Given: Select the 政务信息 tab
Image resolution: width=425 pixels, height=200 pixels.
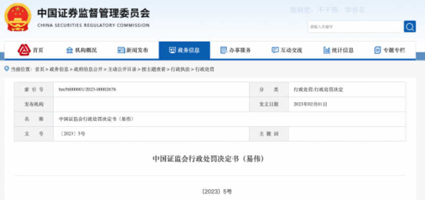Looking at the screenshot, I should tap(184, 50).
